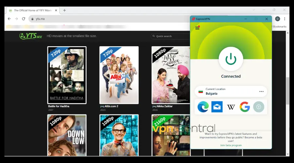Click the Quick search field

(170, 36)
